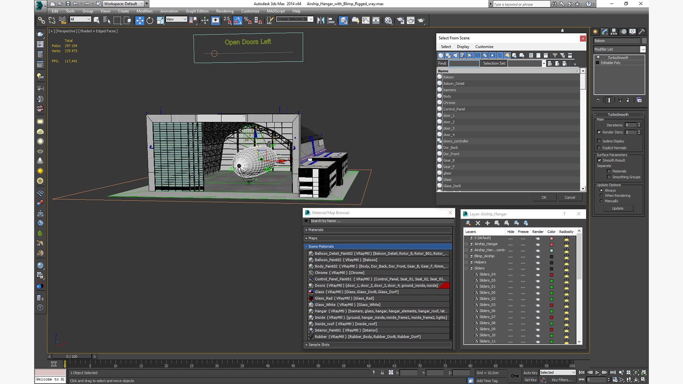Click Pin Stack below modifier stack

[x=598, y=100]
